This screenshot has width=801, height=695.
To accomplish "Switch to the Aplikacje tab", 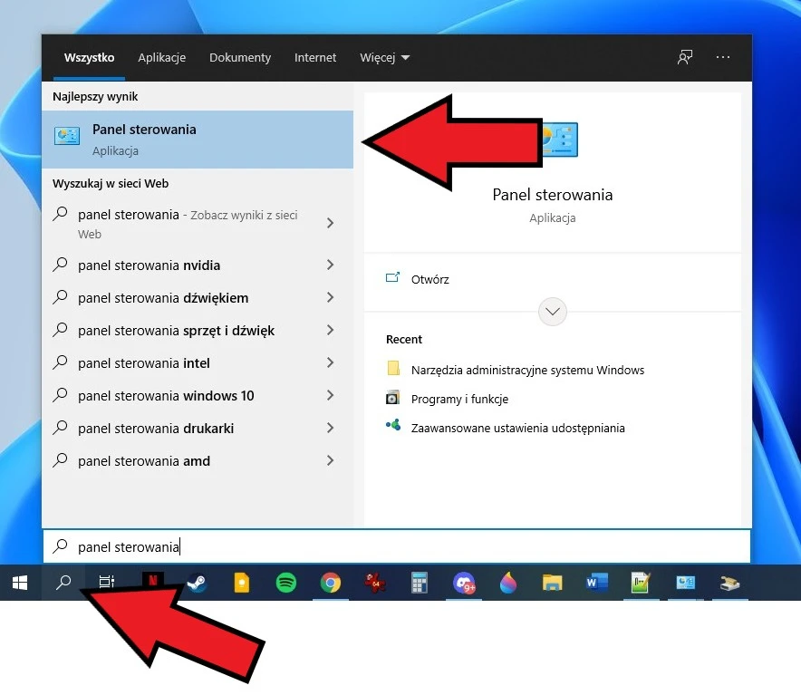I will (x=161, y=58).
